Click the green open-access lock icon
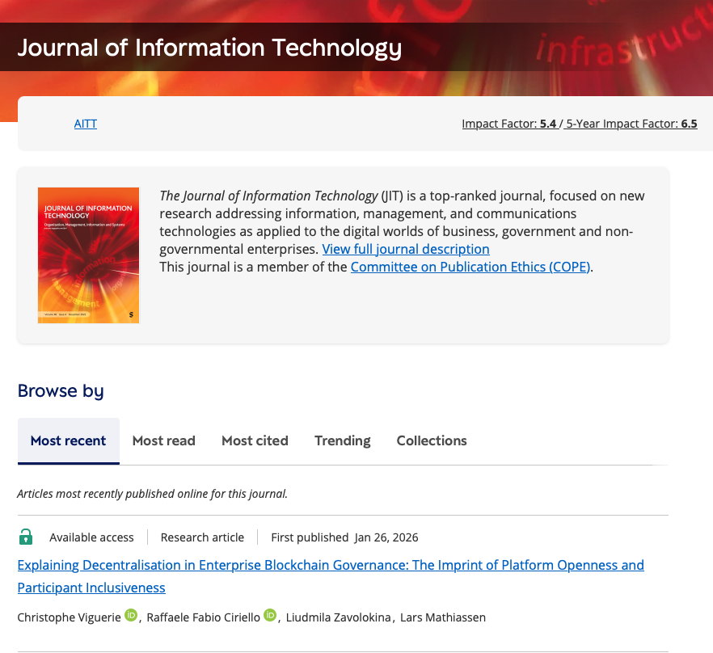This screenshot has height=653, width=713. 26,537
